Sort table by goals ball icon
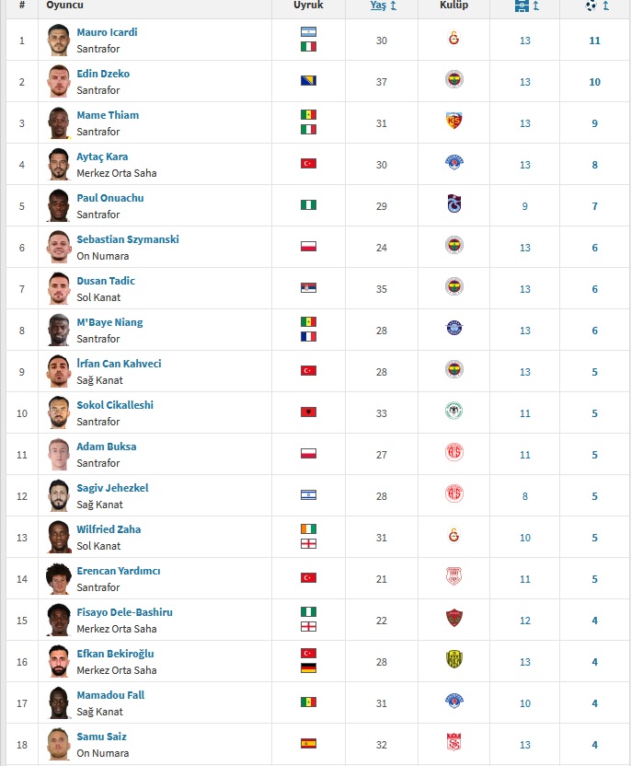The height and width of the screenshot is (766, 631). pos(591,6)
